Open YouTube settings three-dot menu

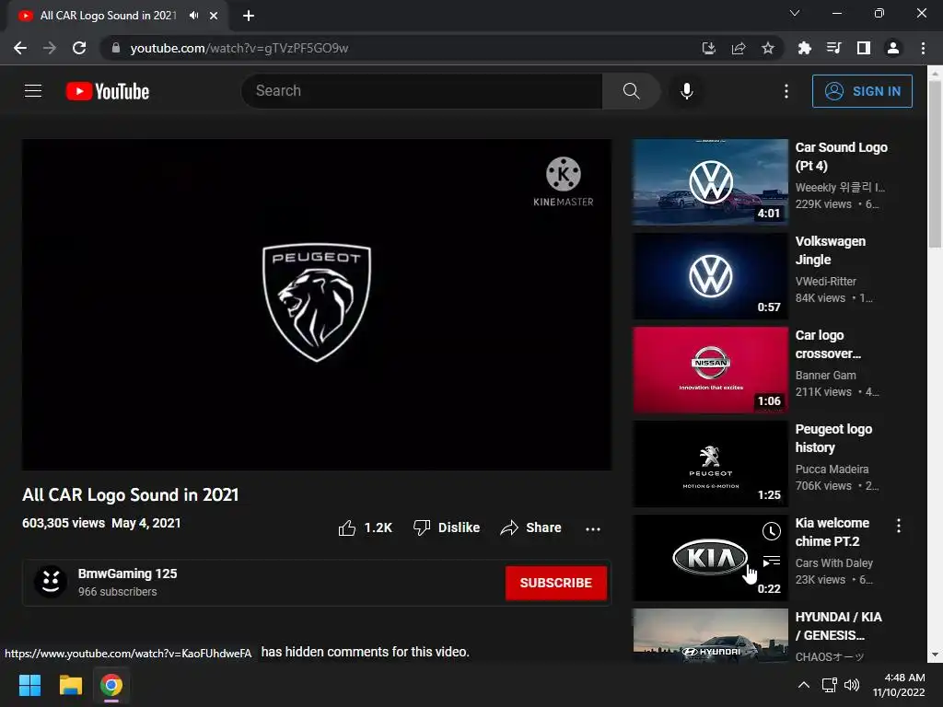coord(786,91)
